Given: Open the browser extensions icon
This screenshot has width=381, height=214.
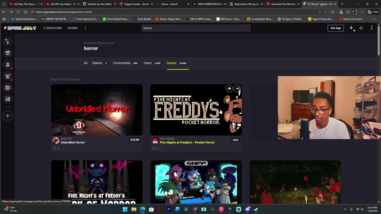Looking at the screenshot, I should pos(333,12).
